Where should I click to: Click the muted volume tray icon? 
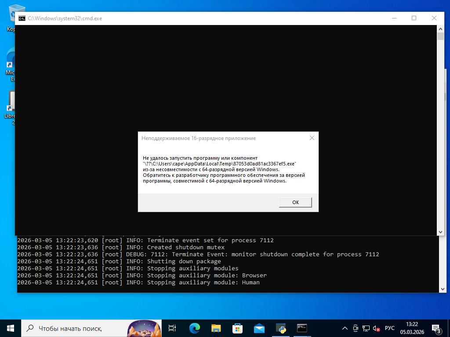pos(377,328)
